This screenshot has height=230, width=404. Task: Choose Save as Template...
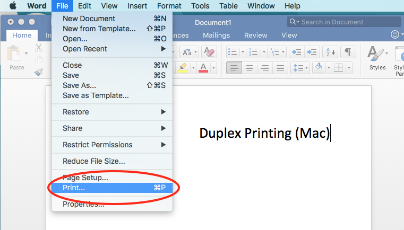112,95
